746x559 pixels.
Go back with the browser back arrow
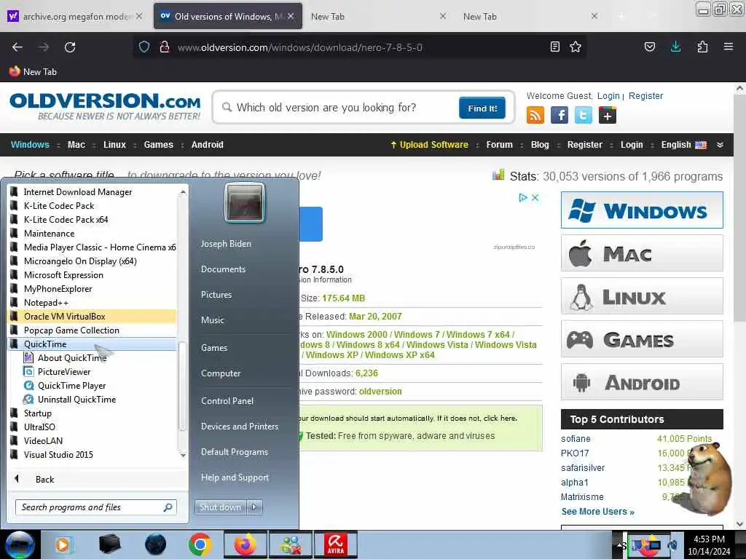point(17,47)
